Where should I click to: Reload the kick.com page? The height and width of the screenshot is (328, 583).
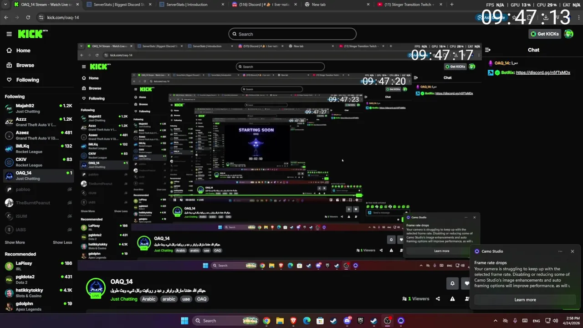28,17
